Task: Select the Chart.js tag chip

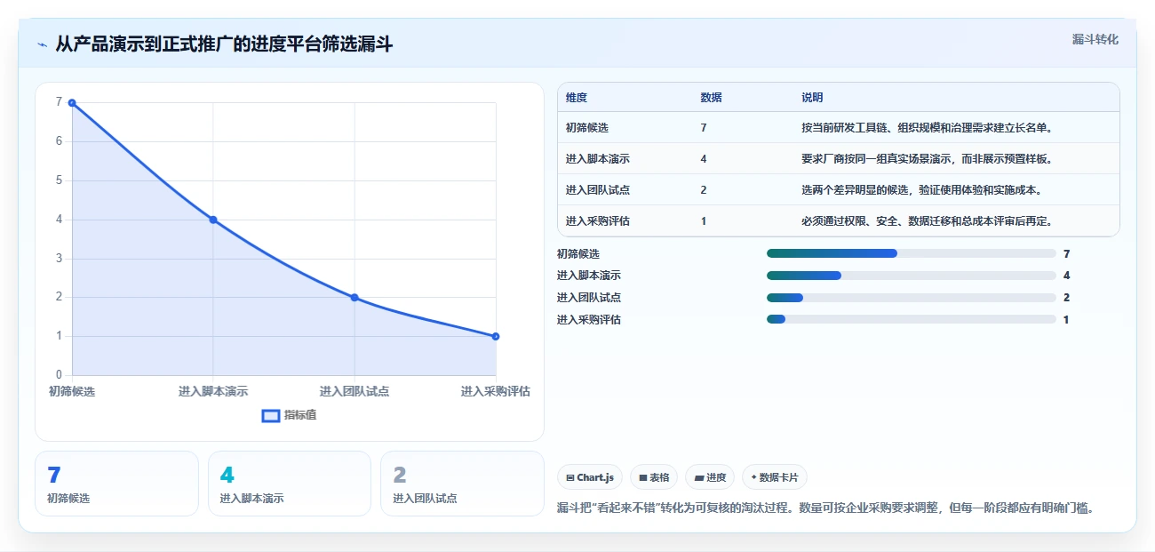Action: [590, 477]
